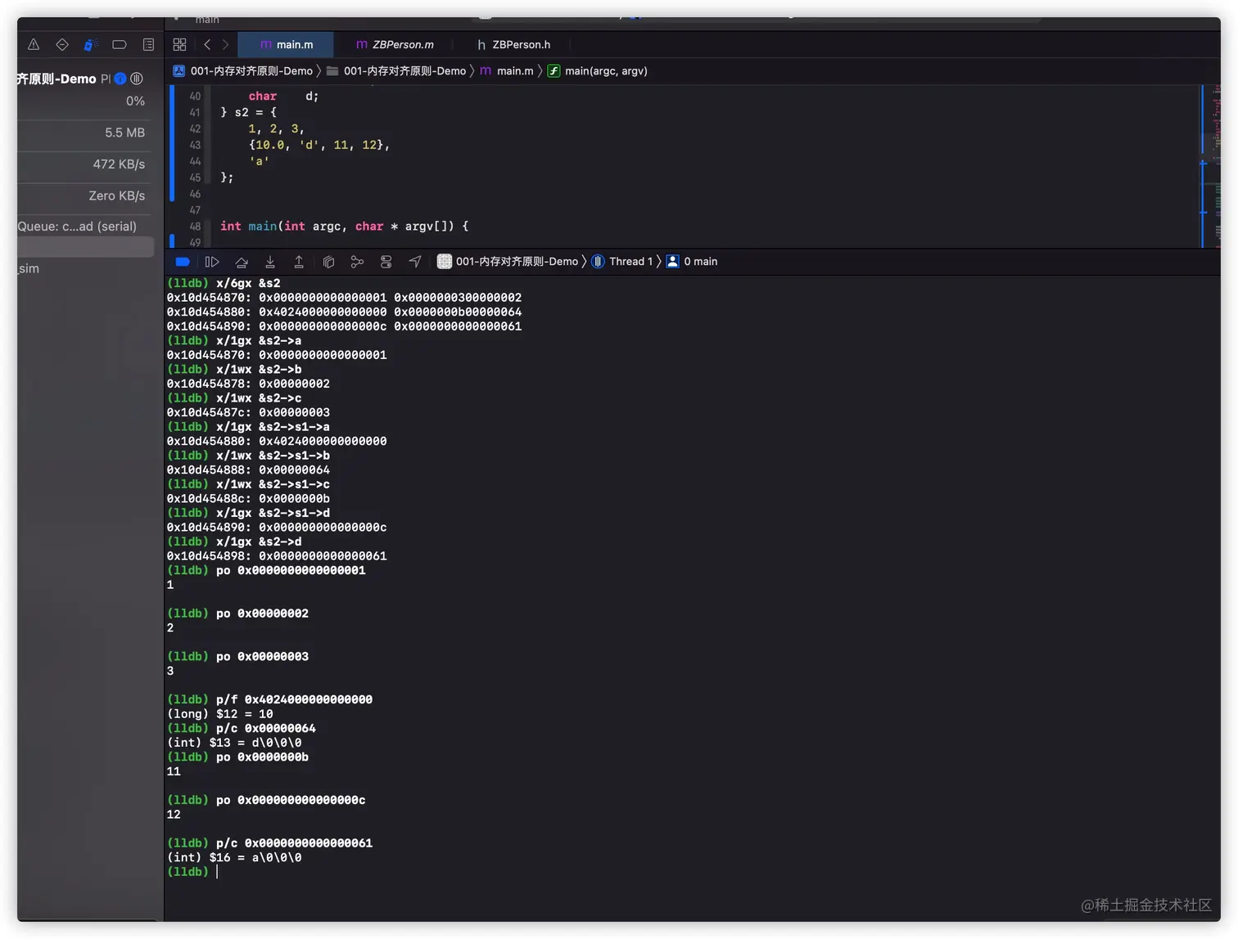Click console output '(long) $12 = 10'
This screenshot has width=1238, height=939.
coord(220,714)
